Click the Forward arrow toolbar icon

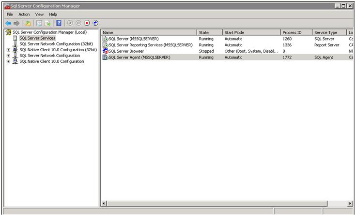pos(16,23)
